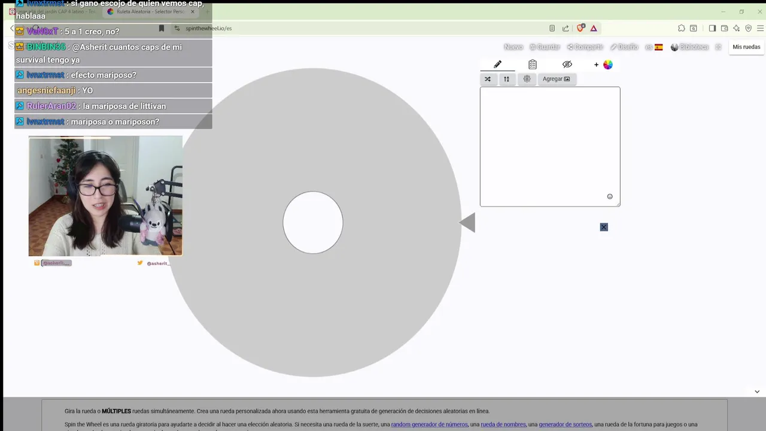Click the share page icon in address bar
This screenshot has height=431, width=766.
coord(566,28)
